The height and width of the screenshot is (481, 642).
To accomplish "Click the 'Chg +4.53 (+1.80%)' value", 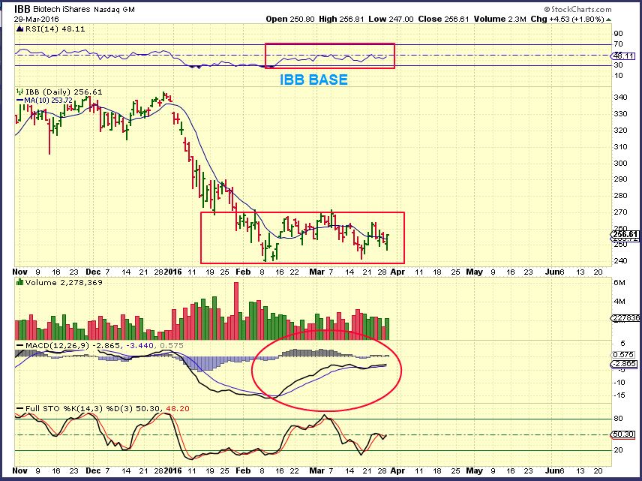I will pos(568,19).
